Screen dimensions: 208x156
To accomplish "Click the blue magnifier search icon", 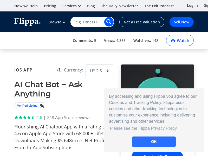I will pos(109,22).
